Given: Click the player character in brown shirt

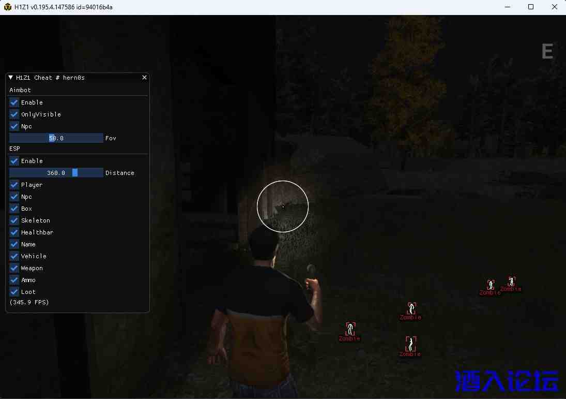Looking at the screenshot, I should coord(264,315).
